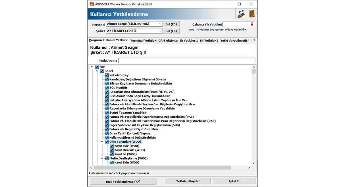
Task: Click the red arrow in Çalışma Yılı Yetkileri
Action: (x=252, y=25)
